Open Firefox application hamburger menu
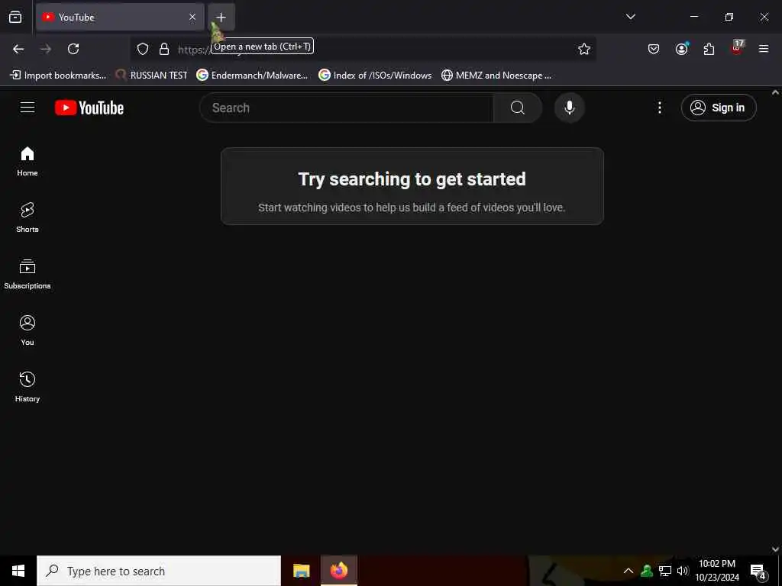This screenshot has width=782, height=586. click(764, 49)
